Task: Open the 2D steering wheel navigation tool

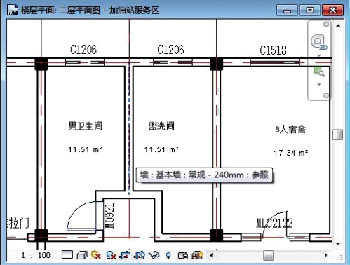Action: (x=319, y=42)
